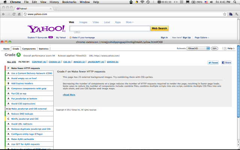Select Make JavaScript and CSS external rule
Viewport: 240px width, 150px height.
[29, 109]
